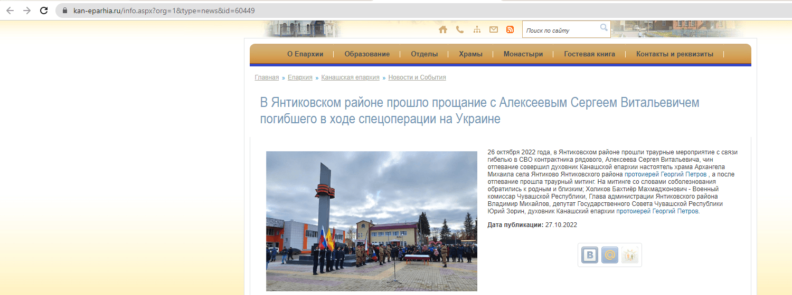Open the 'Образование' menu item
The height and width of the screenshot is (295, 792).
[x=367, y=54]
